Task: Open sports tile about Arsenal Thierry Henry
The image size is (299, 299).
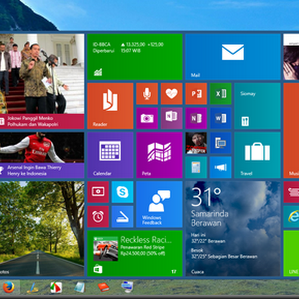Action: click(42, 155)
